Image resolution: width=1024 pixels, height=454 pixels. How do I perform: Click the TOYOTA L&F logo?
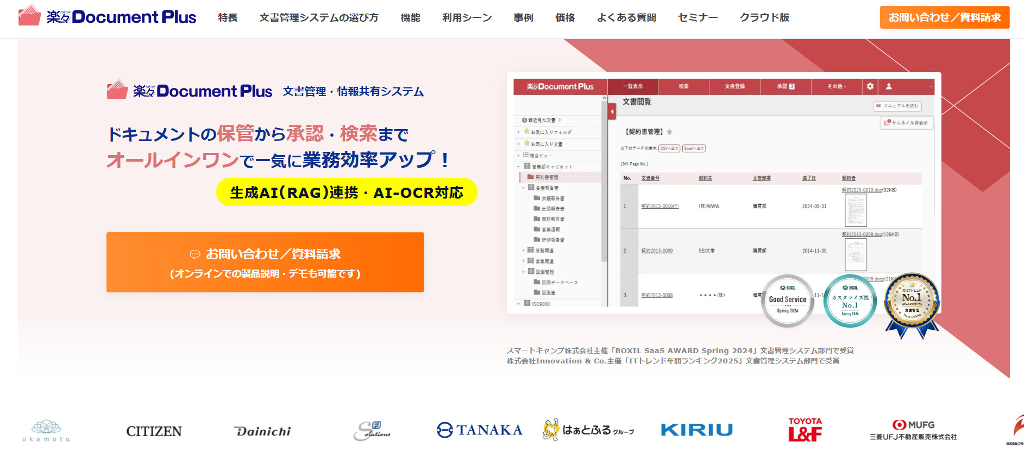pos(805,430)
